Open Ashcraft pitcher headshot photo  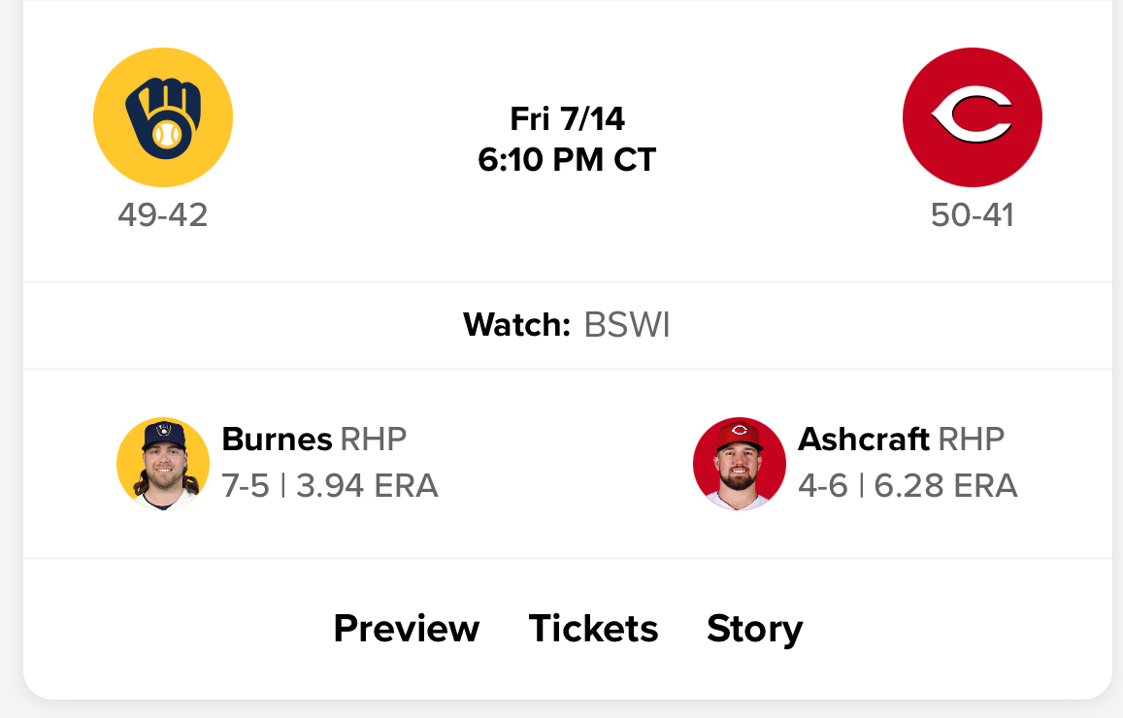[x=740, y=464]
